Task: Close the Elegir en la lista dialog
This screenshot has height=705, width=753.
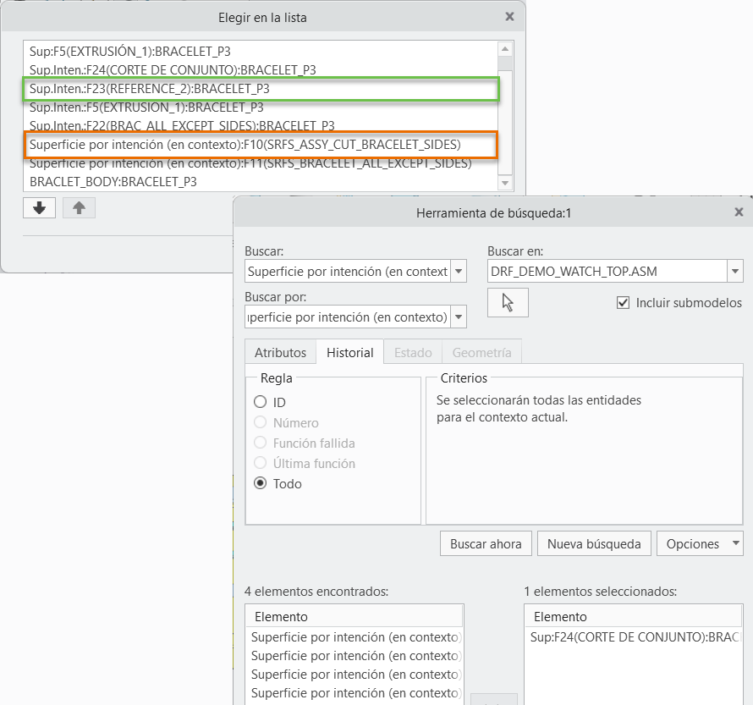Action: [509, 17]
